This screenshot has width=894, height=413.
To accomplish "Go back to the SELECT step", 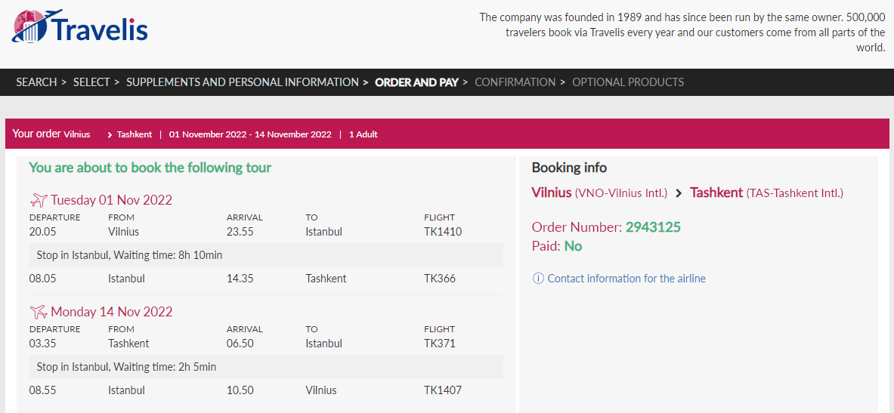I will [91, 82].
